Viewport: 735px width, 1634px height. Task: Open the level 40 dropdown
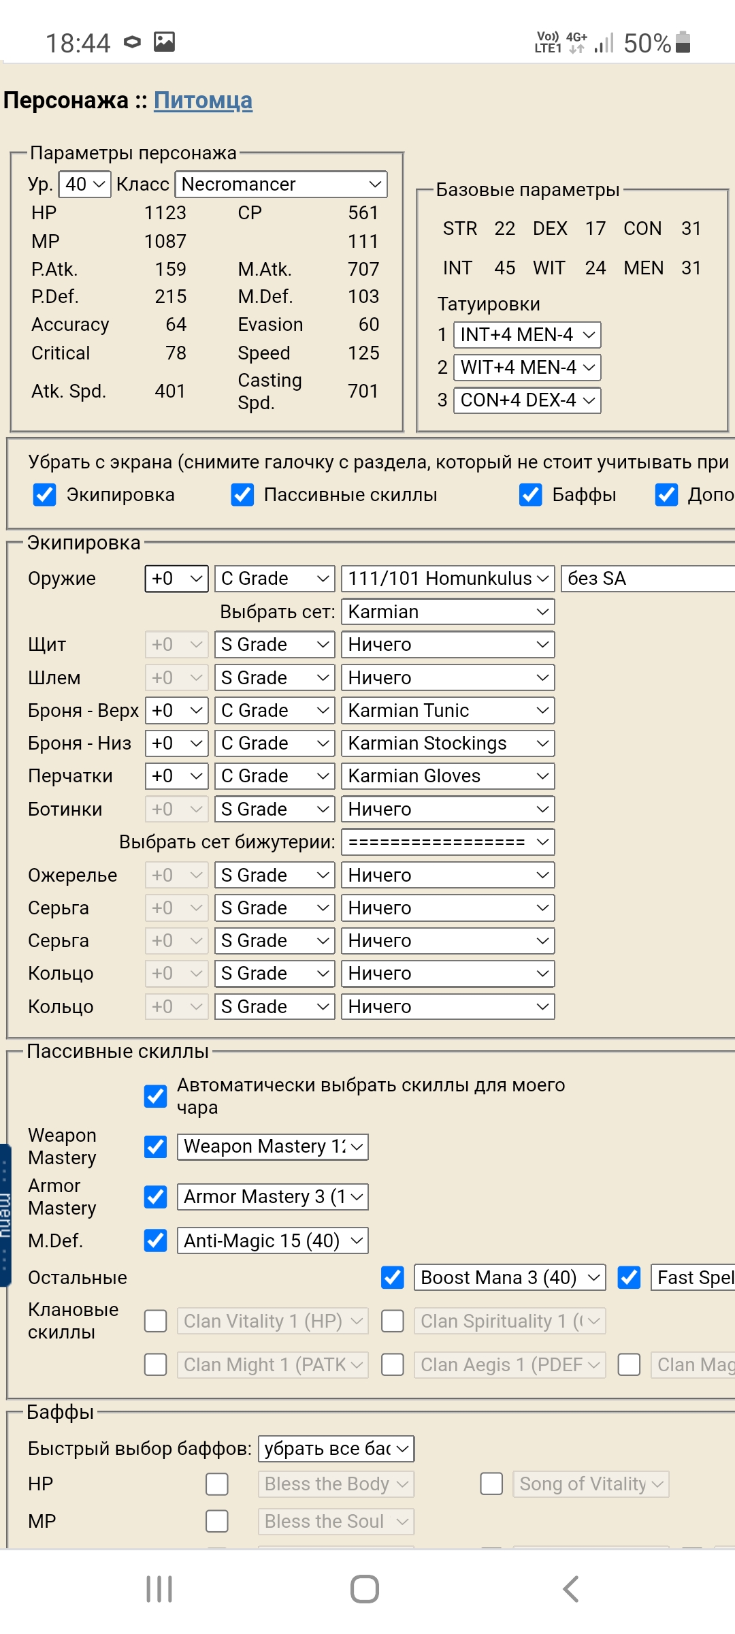click(85, 185)
